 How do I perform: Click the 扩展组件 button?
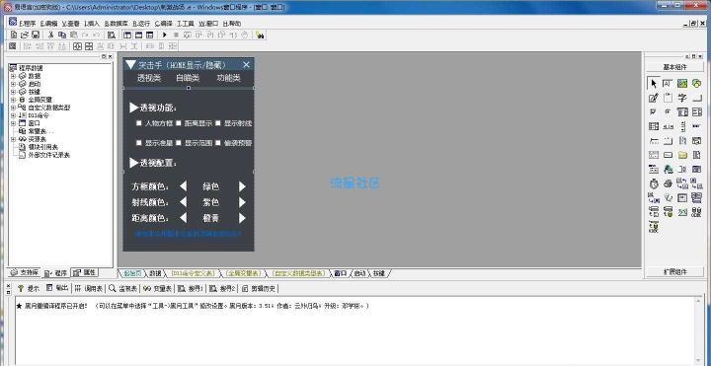click(x=674, y=272)
